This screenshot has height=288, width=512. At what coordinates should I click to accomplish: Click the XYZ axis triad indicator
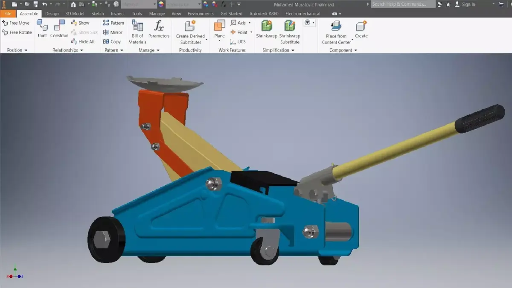click(15, 274)
